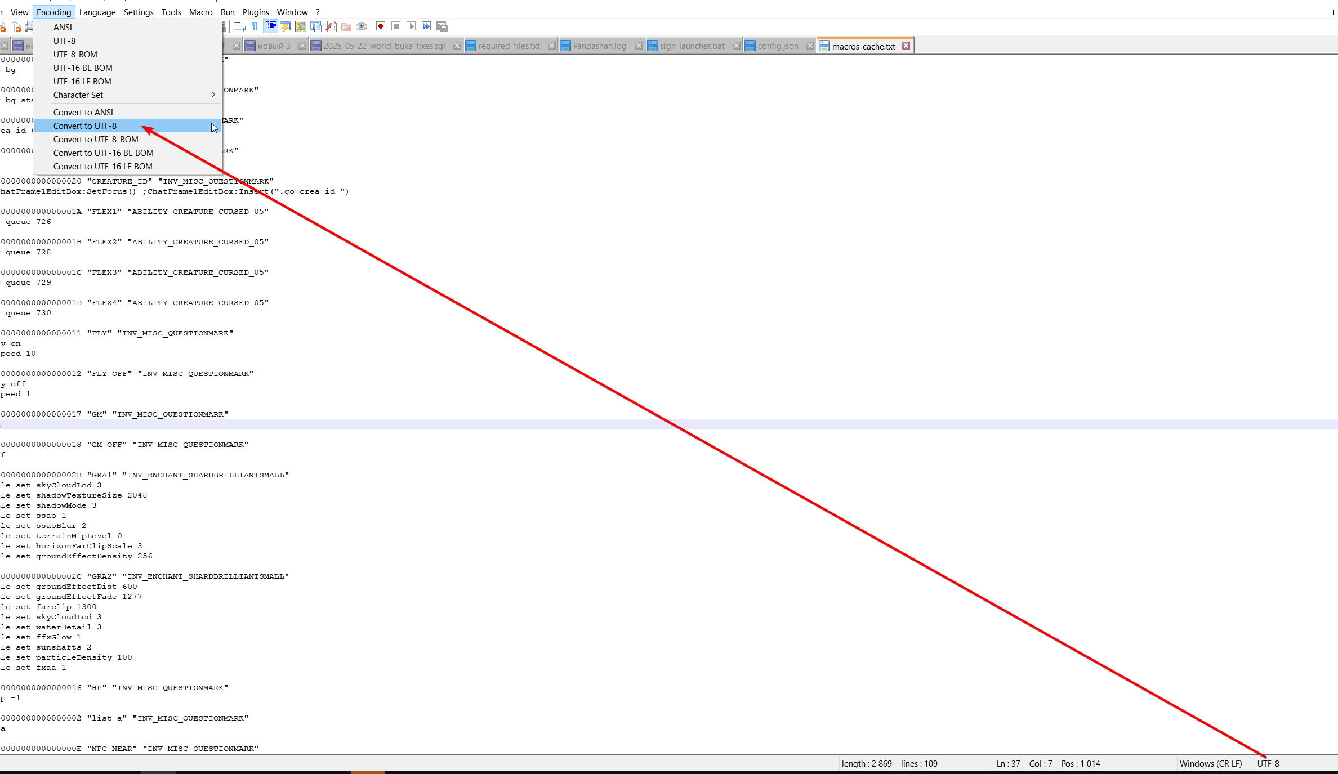1338x774 pixels.
Task: Open Function List icon
Action: 331,26
